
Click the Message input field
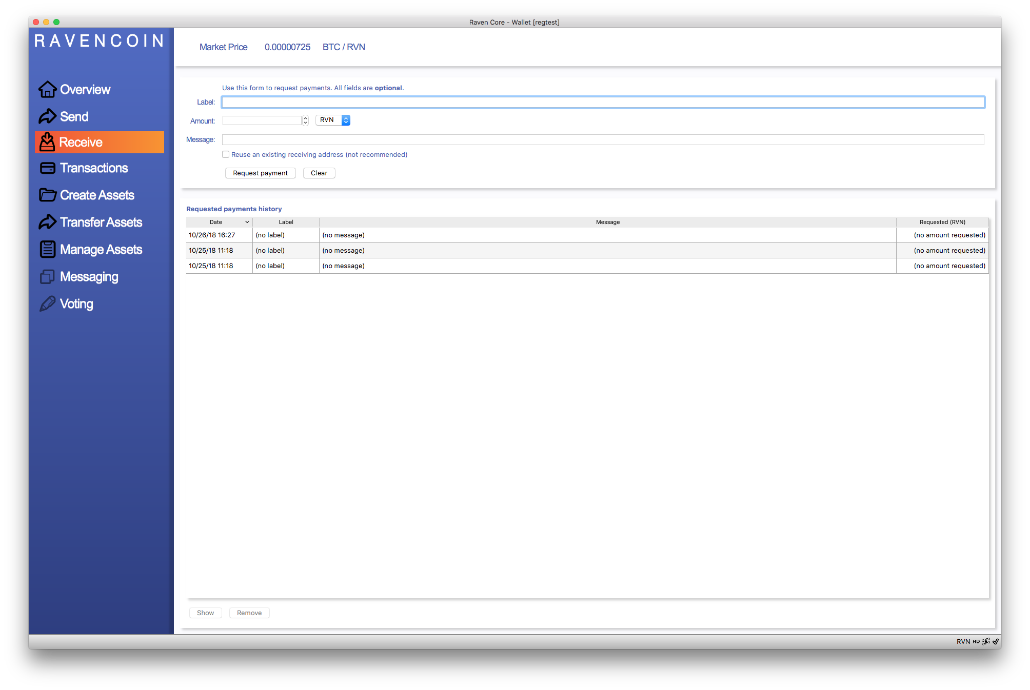point(603,139)
